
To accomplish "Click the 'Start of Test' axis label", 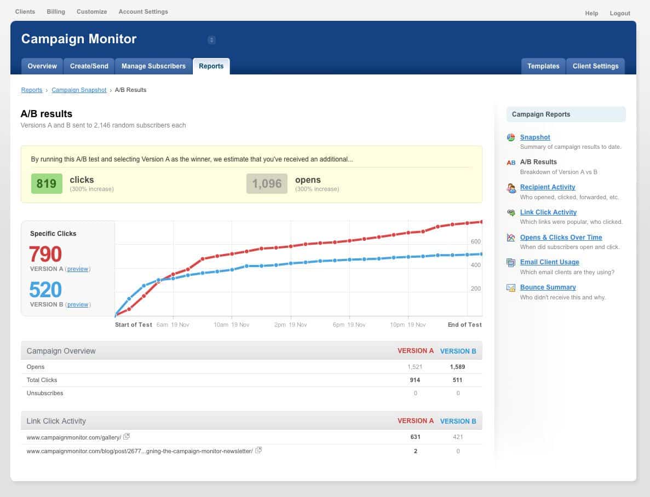I will pos(134,325).
